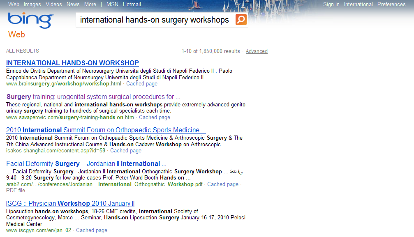Click the search query input field
414x237 pixels.
click(155, 20)
